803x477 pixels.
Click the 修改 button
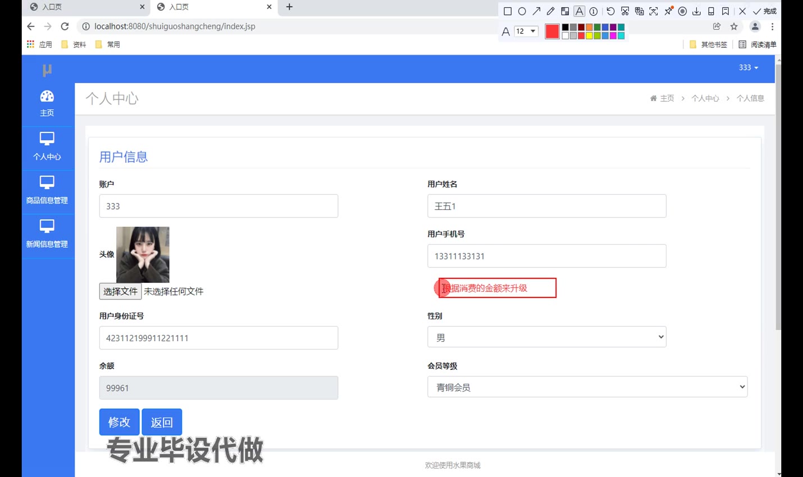coord(119,422)
